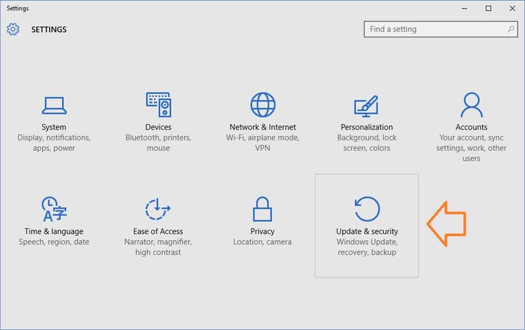This screenshot has height=330, width=525.
Task: Click the Bluetooth, printers, mouse description
Action: tap(158, 142)
